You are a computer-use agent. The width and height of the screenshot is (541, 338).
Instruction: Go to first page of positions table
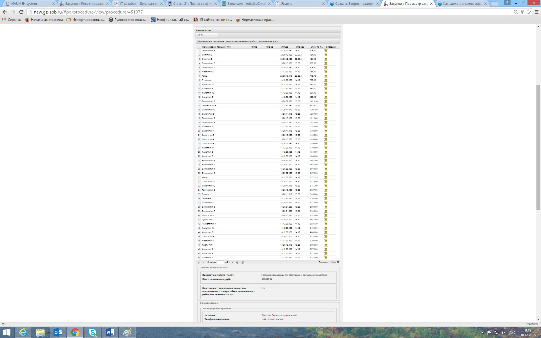pyautogui.click(x=199, y=263)
